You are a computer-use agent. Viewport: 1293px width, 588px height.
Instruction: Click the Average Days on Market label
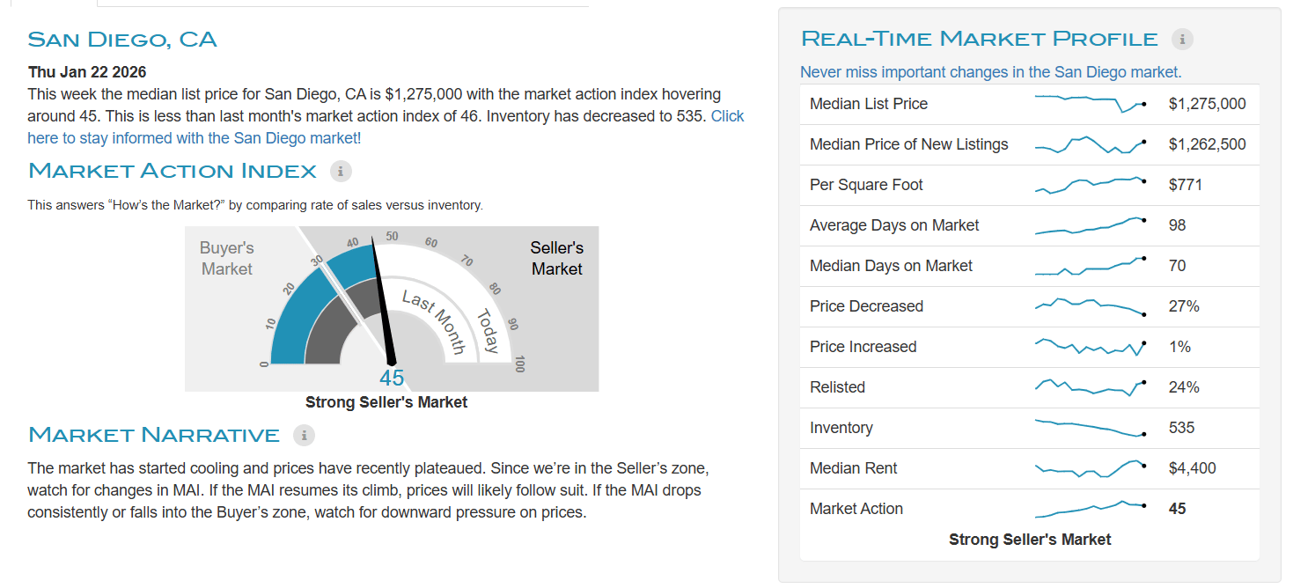point(894,225)
